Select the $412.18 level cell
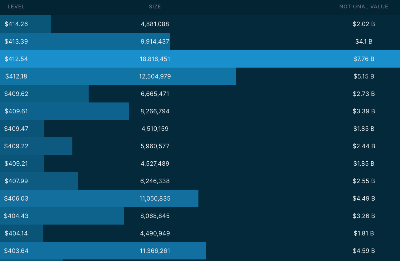This screenshot has width=400, height=261. click(16, 76)
